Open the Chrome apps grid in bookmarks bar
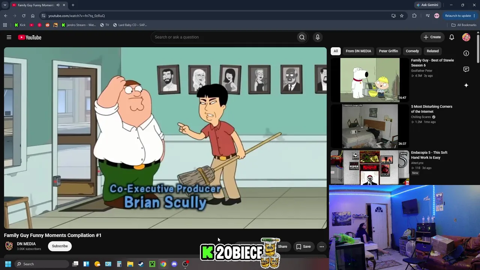The image size is (480, 270). (x=5, y=25)
